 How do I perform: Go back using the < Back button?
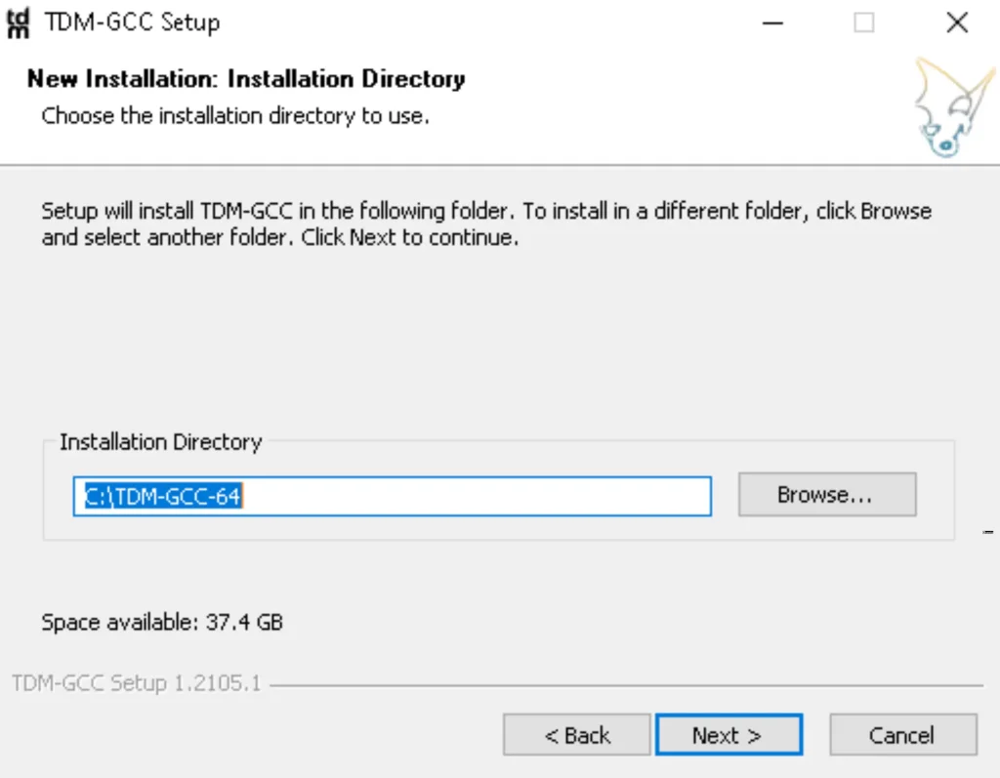click(x=576, y=735)
